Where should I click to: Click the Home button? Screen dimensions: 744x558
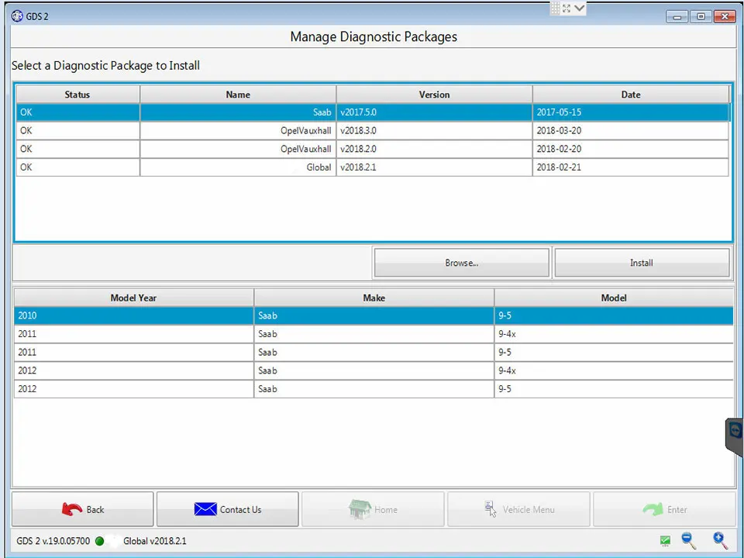[x=373, y=509]
